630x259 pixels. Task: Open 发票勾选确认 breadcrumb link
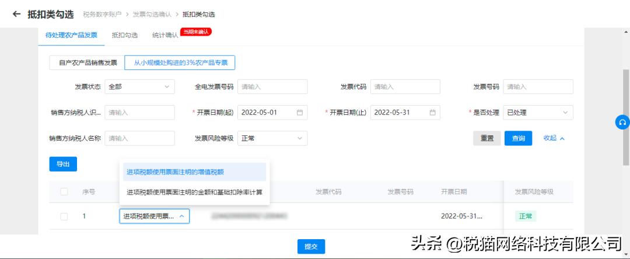pyautogui.click(x=152, y=15)
